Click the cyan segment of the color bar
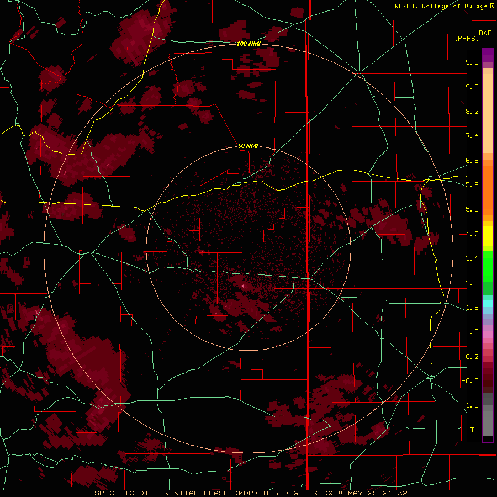The width and height of the screenshot is (497, 497). pyautogui.click(x=488, y=303)
